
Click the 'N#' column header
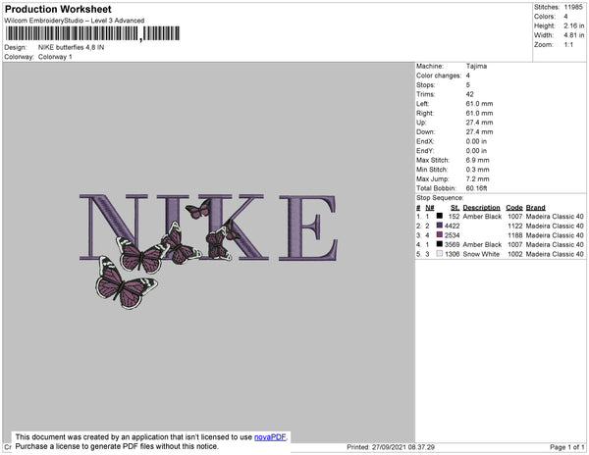[430, 208]
